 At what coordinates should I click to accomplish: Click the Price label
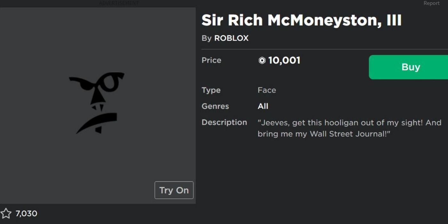pos(212,60)
